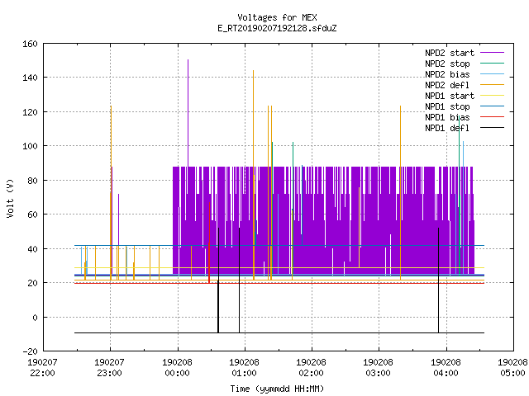
Task: Click the Voltages for MEX chart title
Action: pos(278,17)
